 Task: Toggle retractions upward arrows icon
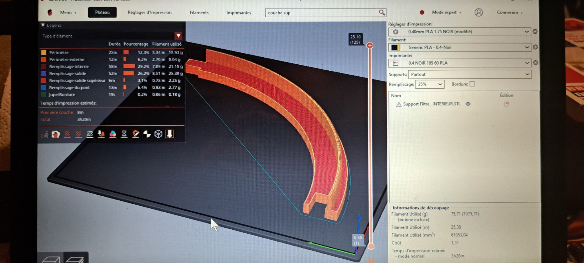pos(67,134)
